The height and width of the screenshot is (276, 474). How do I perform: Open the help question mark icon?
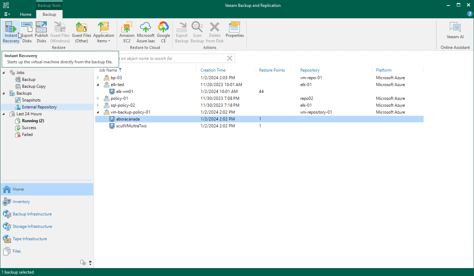(470, 14)
